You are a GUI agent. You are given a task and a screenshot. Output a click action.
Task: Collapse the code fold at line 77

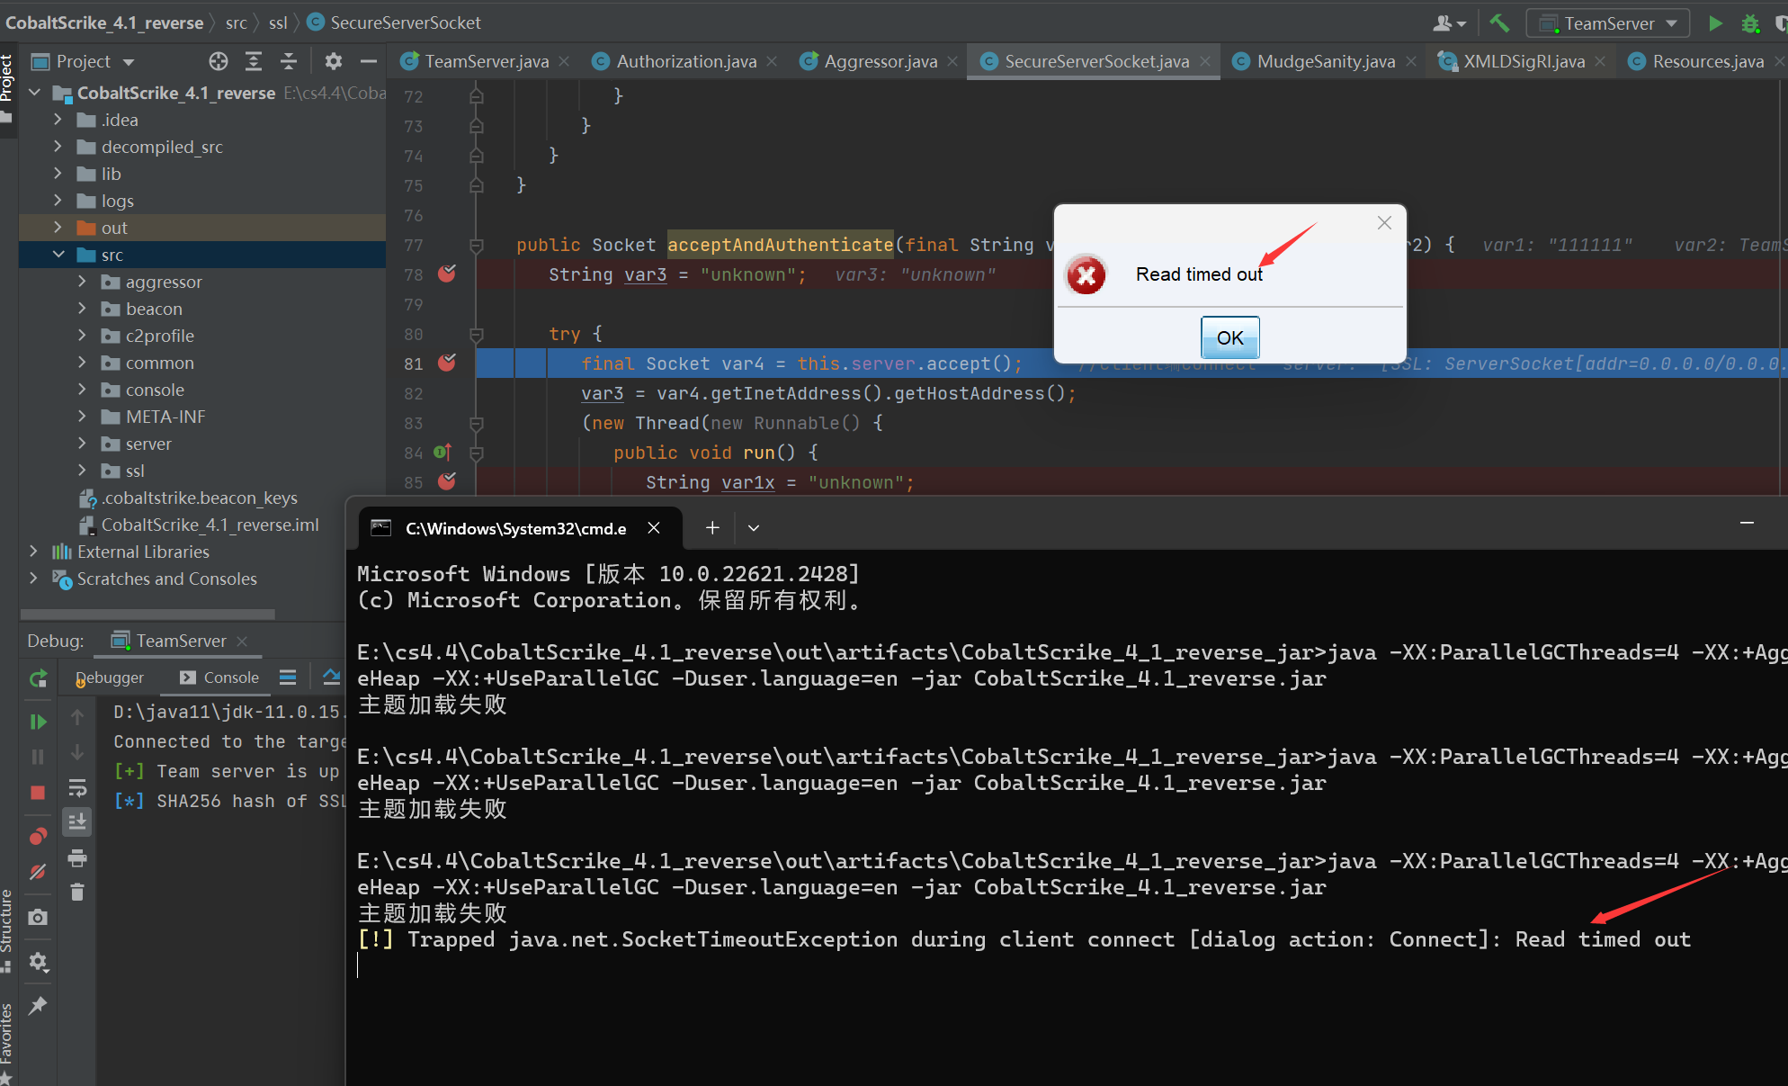tap(477, 246)
